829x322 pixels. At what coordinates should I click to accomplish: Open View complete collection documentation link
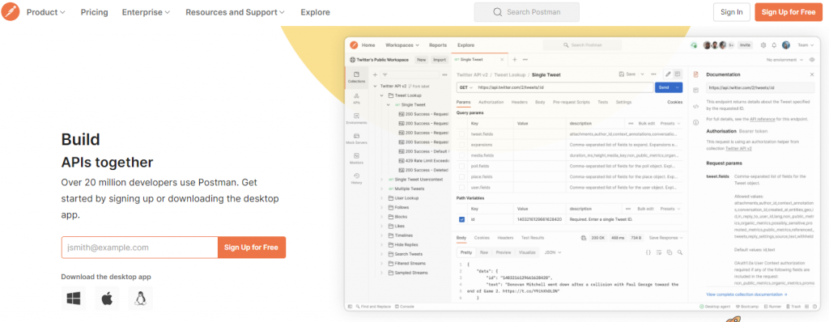746,294
